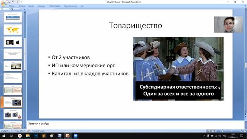Click into the Заметки к слайду notes field
The height and width of the screenshot is (139, 247).
(135, 125)
